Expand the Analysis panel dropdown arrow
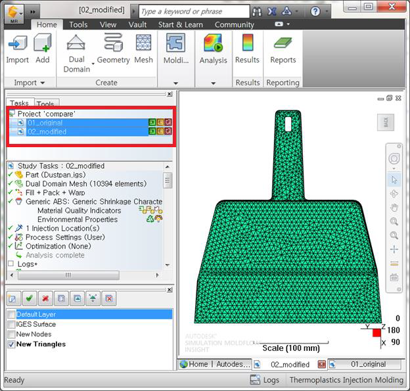Viewport: 410px width, 391px height. [214, 83]
